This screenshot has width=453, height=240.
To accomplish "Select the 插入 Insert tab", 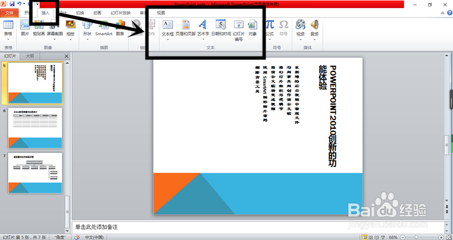I will point(46,12).
